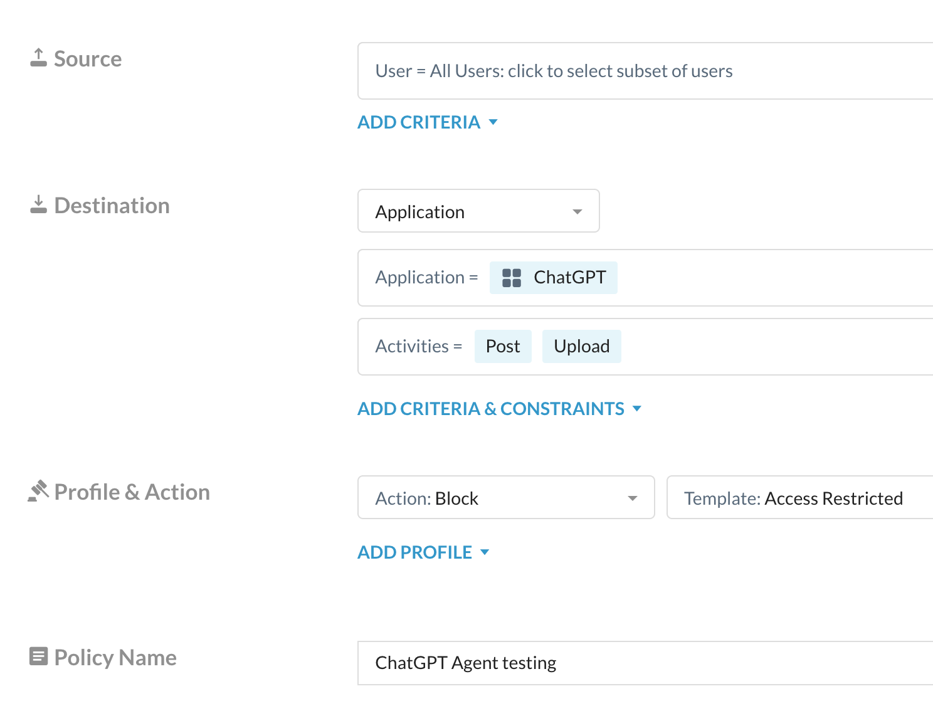Expand ADD CRITERIA & CONSTRAINTS menu
This screenshot has height=706, width=933.
point(500,409)
